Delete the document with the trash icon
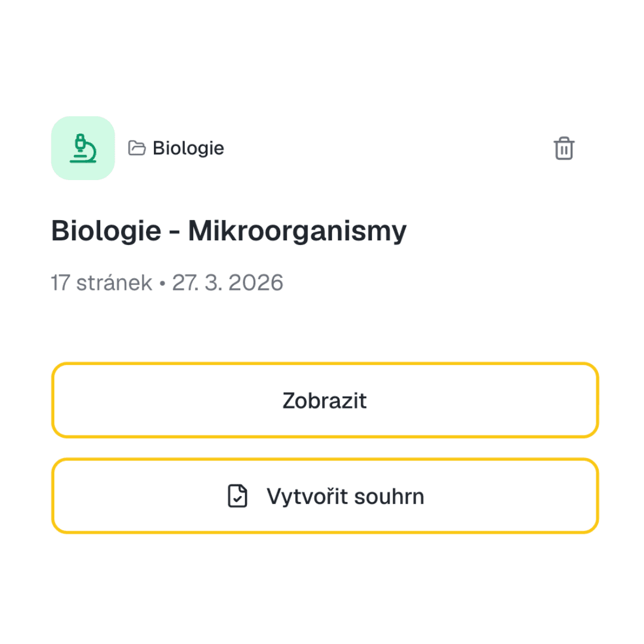Screen dimensions: 644x644 coord(563,148)
